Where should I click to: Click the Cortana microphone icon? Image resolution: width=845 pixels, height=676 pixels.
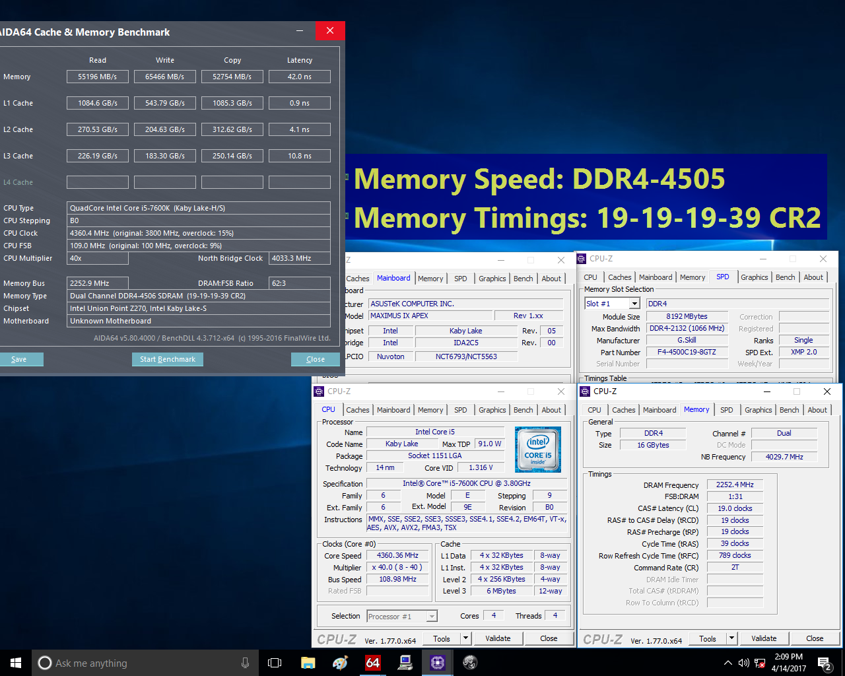point(246,663)
